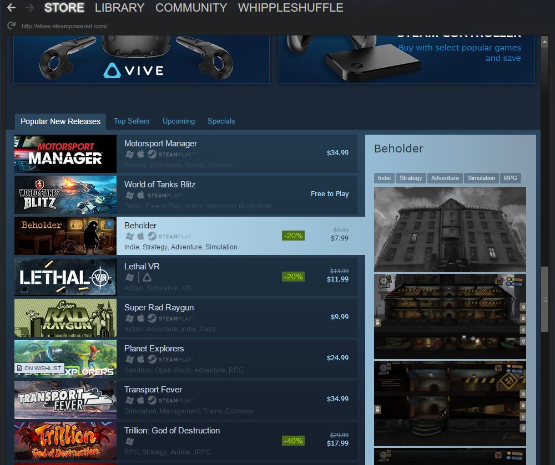
Task: Click the store URL address field
Action: [x=64, y=26]
